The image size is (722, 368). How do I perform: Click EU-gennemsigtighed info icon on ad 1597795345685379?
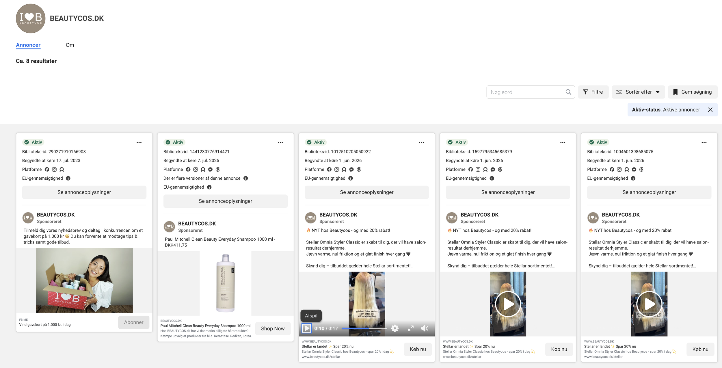(492, 179)
